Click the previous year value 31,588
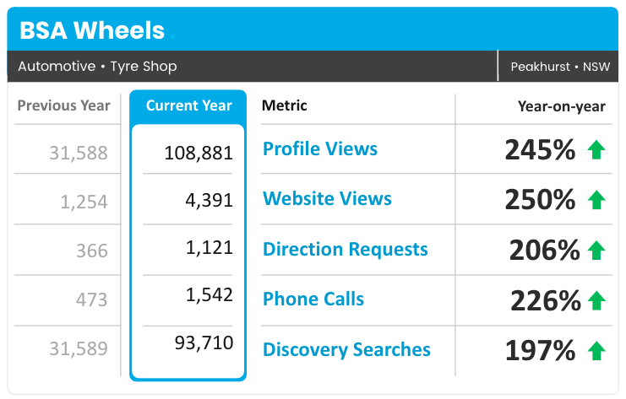626x399 pixels. (x=79, y=154)
